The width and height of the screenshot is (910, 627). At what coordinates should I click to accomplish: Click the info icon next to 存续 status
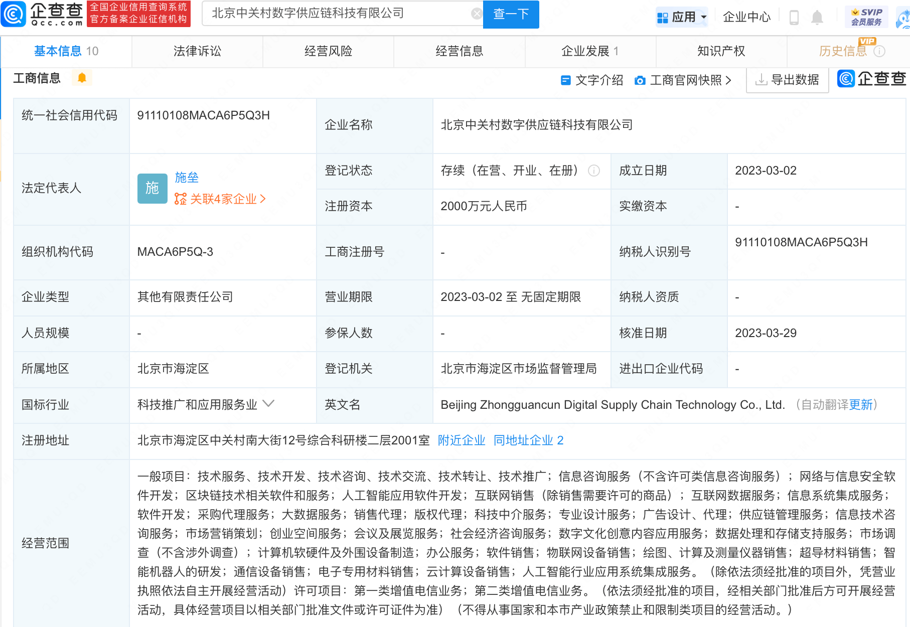pyautogui.click(x=594, y=171)
